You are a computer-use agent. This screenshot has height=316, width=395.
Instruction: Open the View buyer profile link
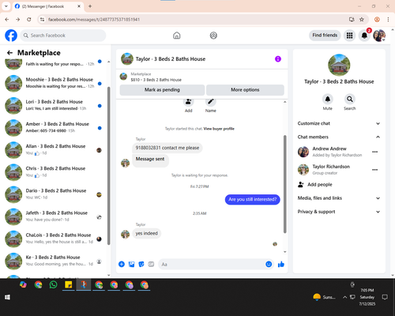[219, 129]
